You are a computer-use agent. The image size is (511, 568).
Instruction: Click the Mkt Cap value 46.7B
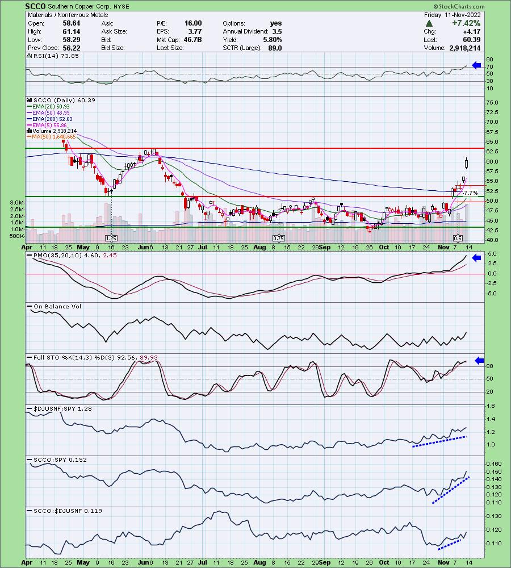pyautogui.click(x=192, y=40)
